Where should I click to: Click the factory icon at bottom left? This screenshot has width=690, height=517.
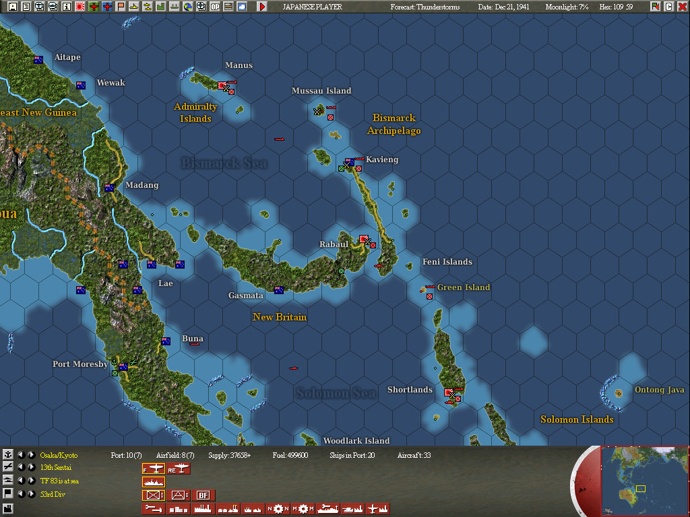[8, 509]
